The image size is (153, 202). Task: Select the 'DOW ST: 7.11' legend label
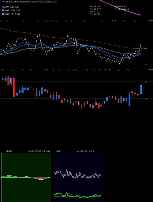[x=12, y=7]
